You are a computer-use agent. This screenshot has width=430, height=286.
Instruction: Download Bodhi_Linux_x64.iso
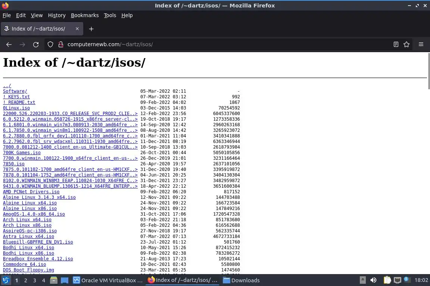(x=28, y=248)
